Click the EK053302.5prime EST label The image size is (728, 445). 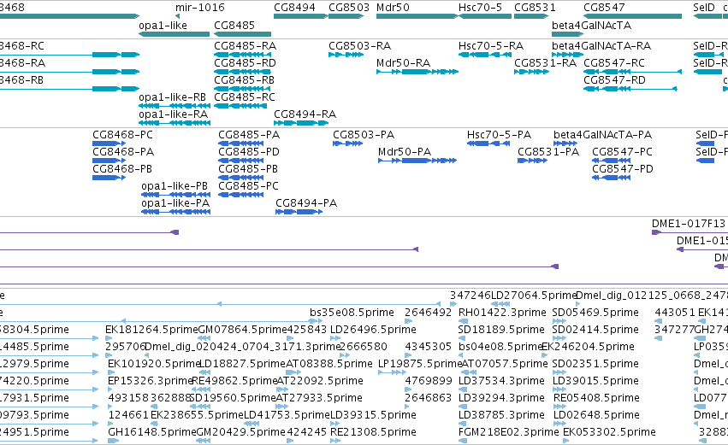[x=610, y=432]
